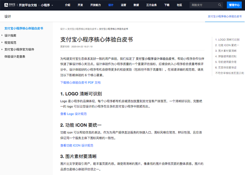
Task: Open the 数据 nav menu item
Action: tap(136, 5)
